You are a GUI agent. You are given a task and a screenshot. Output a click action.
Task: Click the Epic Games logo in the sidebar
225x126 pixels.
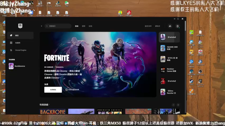(20, 26)
